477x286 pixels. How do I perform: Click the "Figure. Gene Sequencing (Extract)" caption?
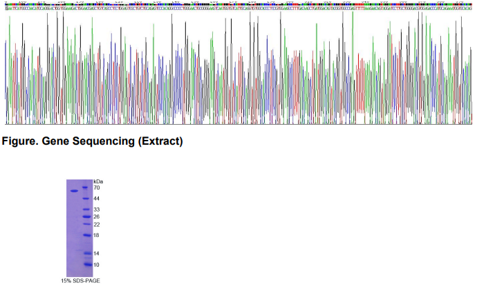pyautogui.click(x=93, y=141)
